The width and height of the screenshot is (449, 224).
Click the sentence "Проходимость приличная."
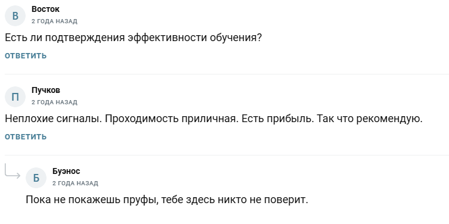tap(172, 119)
